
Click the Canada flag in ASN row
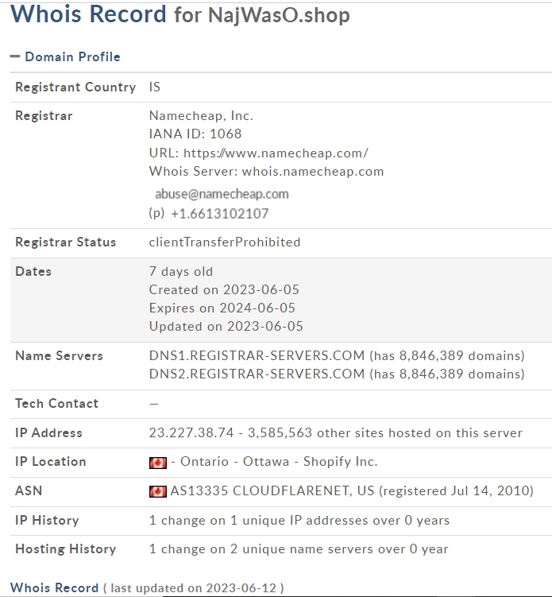pos(157,491)
